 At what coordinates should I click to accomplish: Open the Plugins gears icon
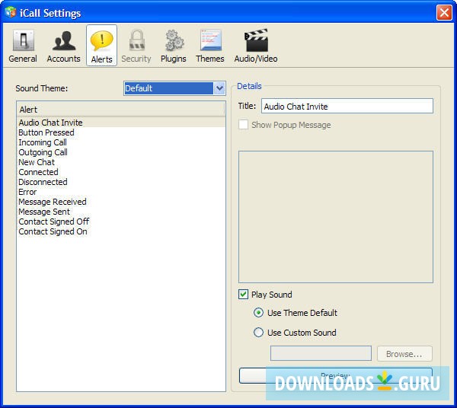tap(174, 40)
